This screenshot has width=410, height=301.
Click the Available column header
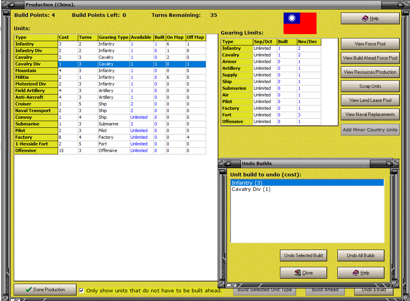pos(141,37)
